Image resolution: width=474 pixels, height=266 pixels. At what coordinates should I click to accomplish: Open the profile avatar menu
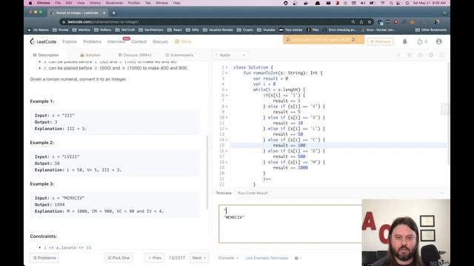(439, 41)
